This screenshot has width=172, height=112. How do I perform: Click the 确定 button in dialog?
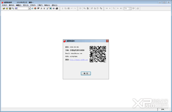[86, 73]
